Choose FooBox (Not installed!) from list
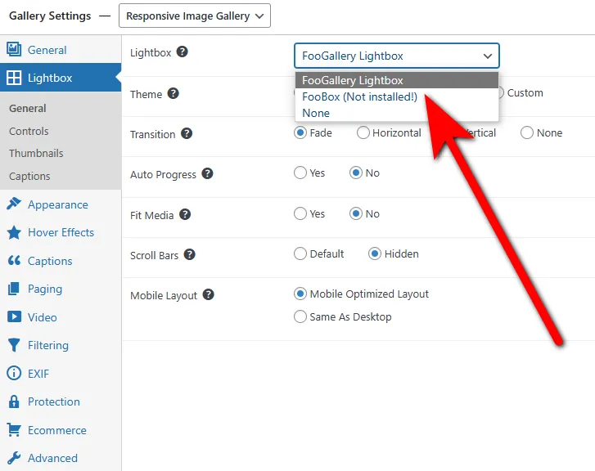The image size is (595, 471). pos(359,96)
